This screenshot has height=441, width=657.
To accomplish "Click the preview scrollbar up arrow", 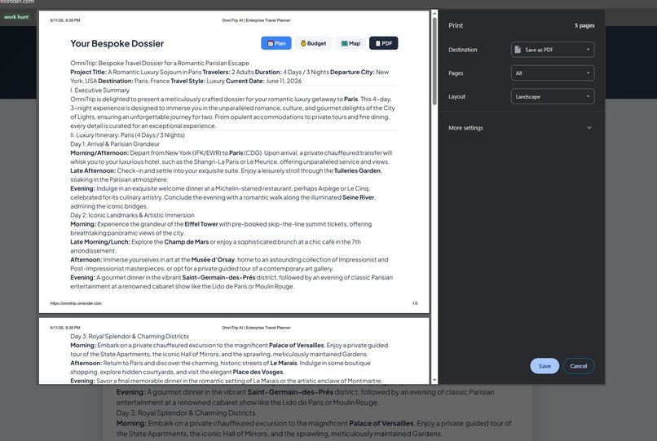I will click(434, 13).
